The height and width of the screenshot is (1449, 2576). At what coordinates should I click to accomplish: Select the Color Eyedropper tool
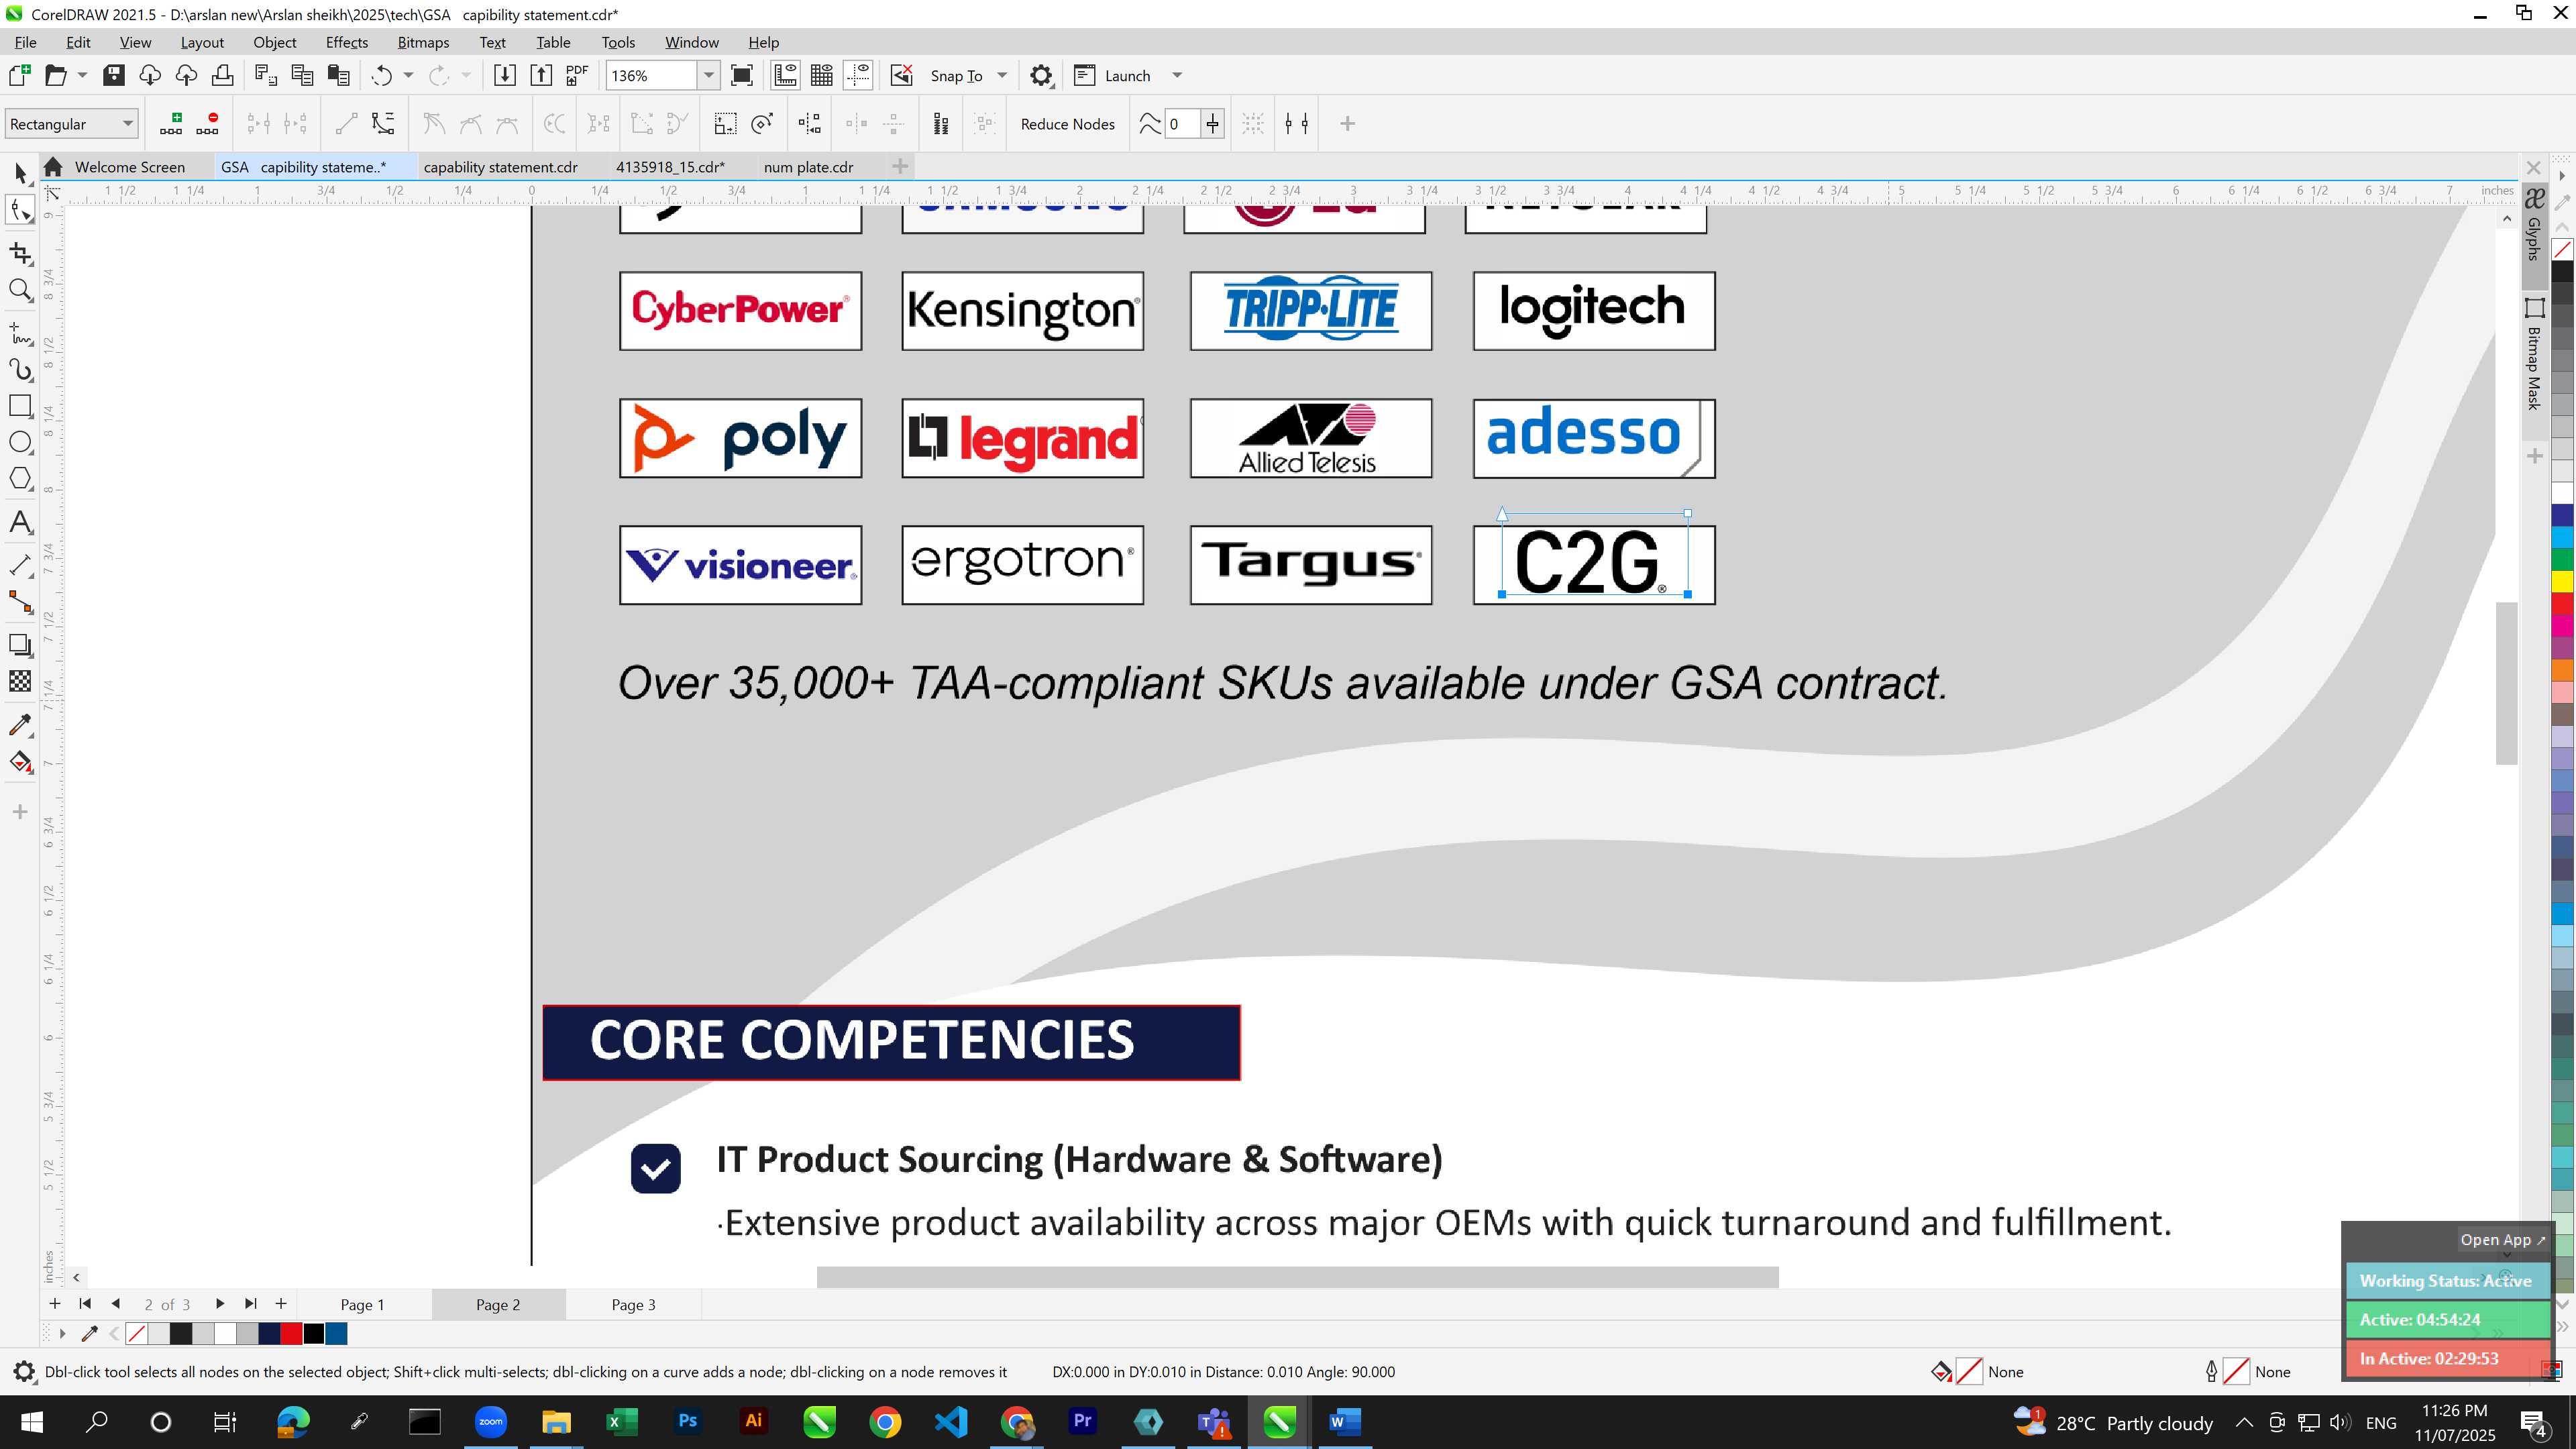[20, 725]
